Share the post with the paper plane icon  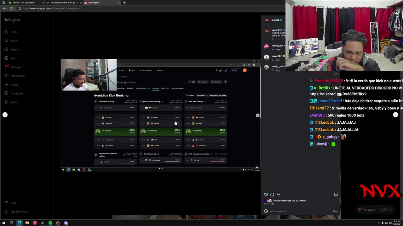278,195
